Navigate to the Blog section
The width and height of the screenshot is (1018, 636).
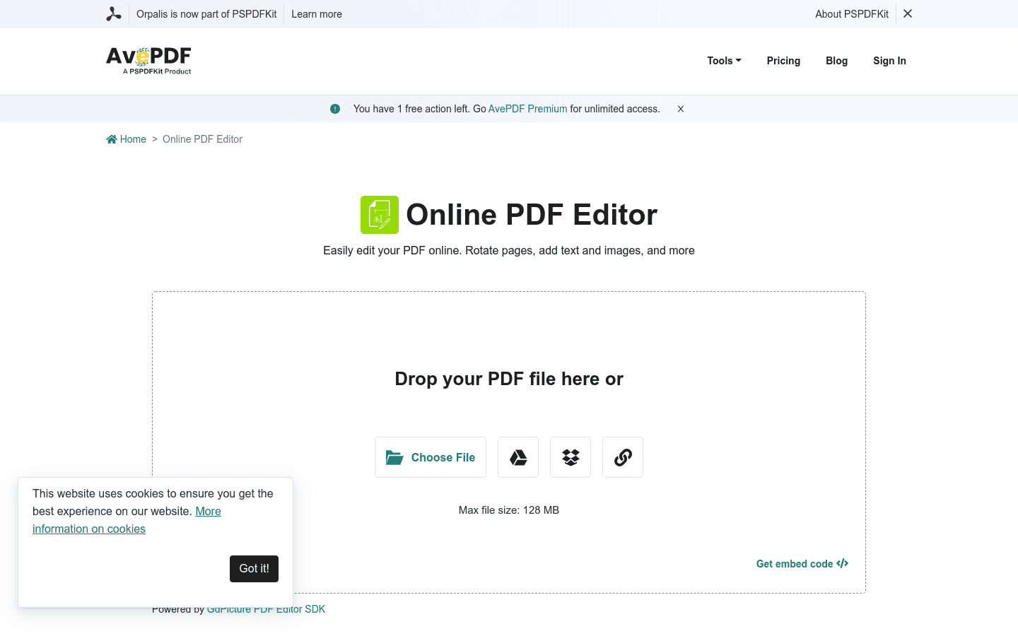836,61
